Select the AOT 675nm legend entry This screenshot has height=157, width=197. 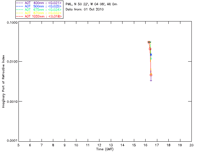click(x=39, y=10)
